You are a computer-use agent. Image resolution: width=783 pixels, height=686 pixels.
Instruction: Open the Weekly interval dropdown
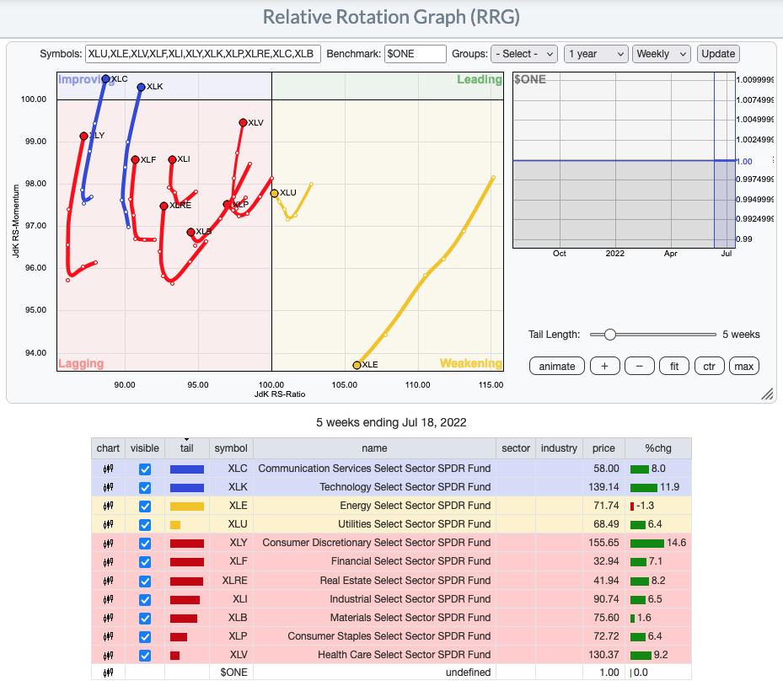661,54
